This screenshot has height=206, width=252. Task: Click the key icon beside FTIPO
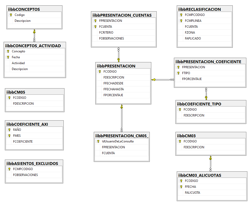click(x=178, y=73)
